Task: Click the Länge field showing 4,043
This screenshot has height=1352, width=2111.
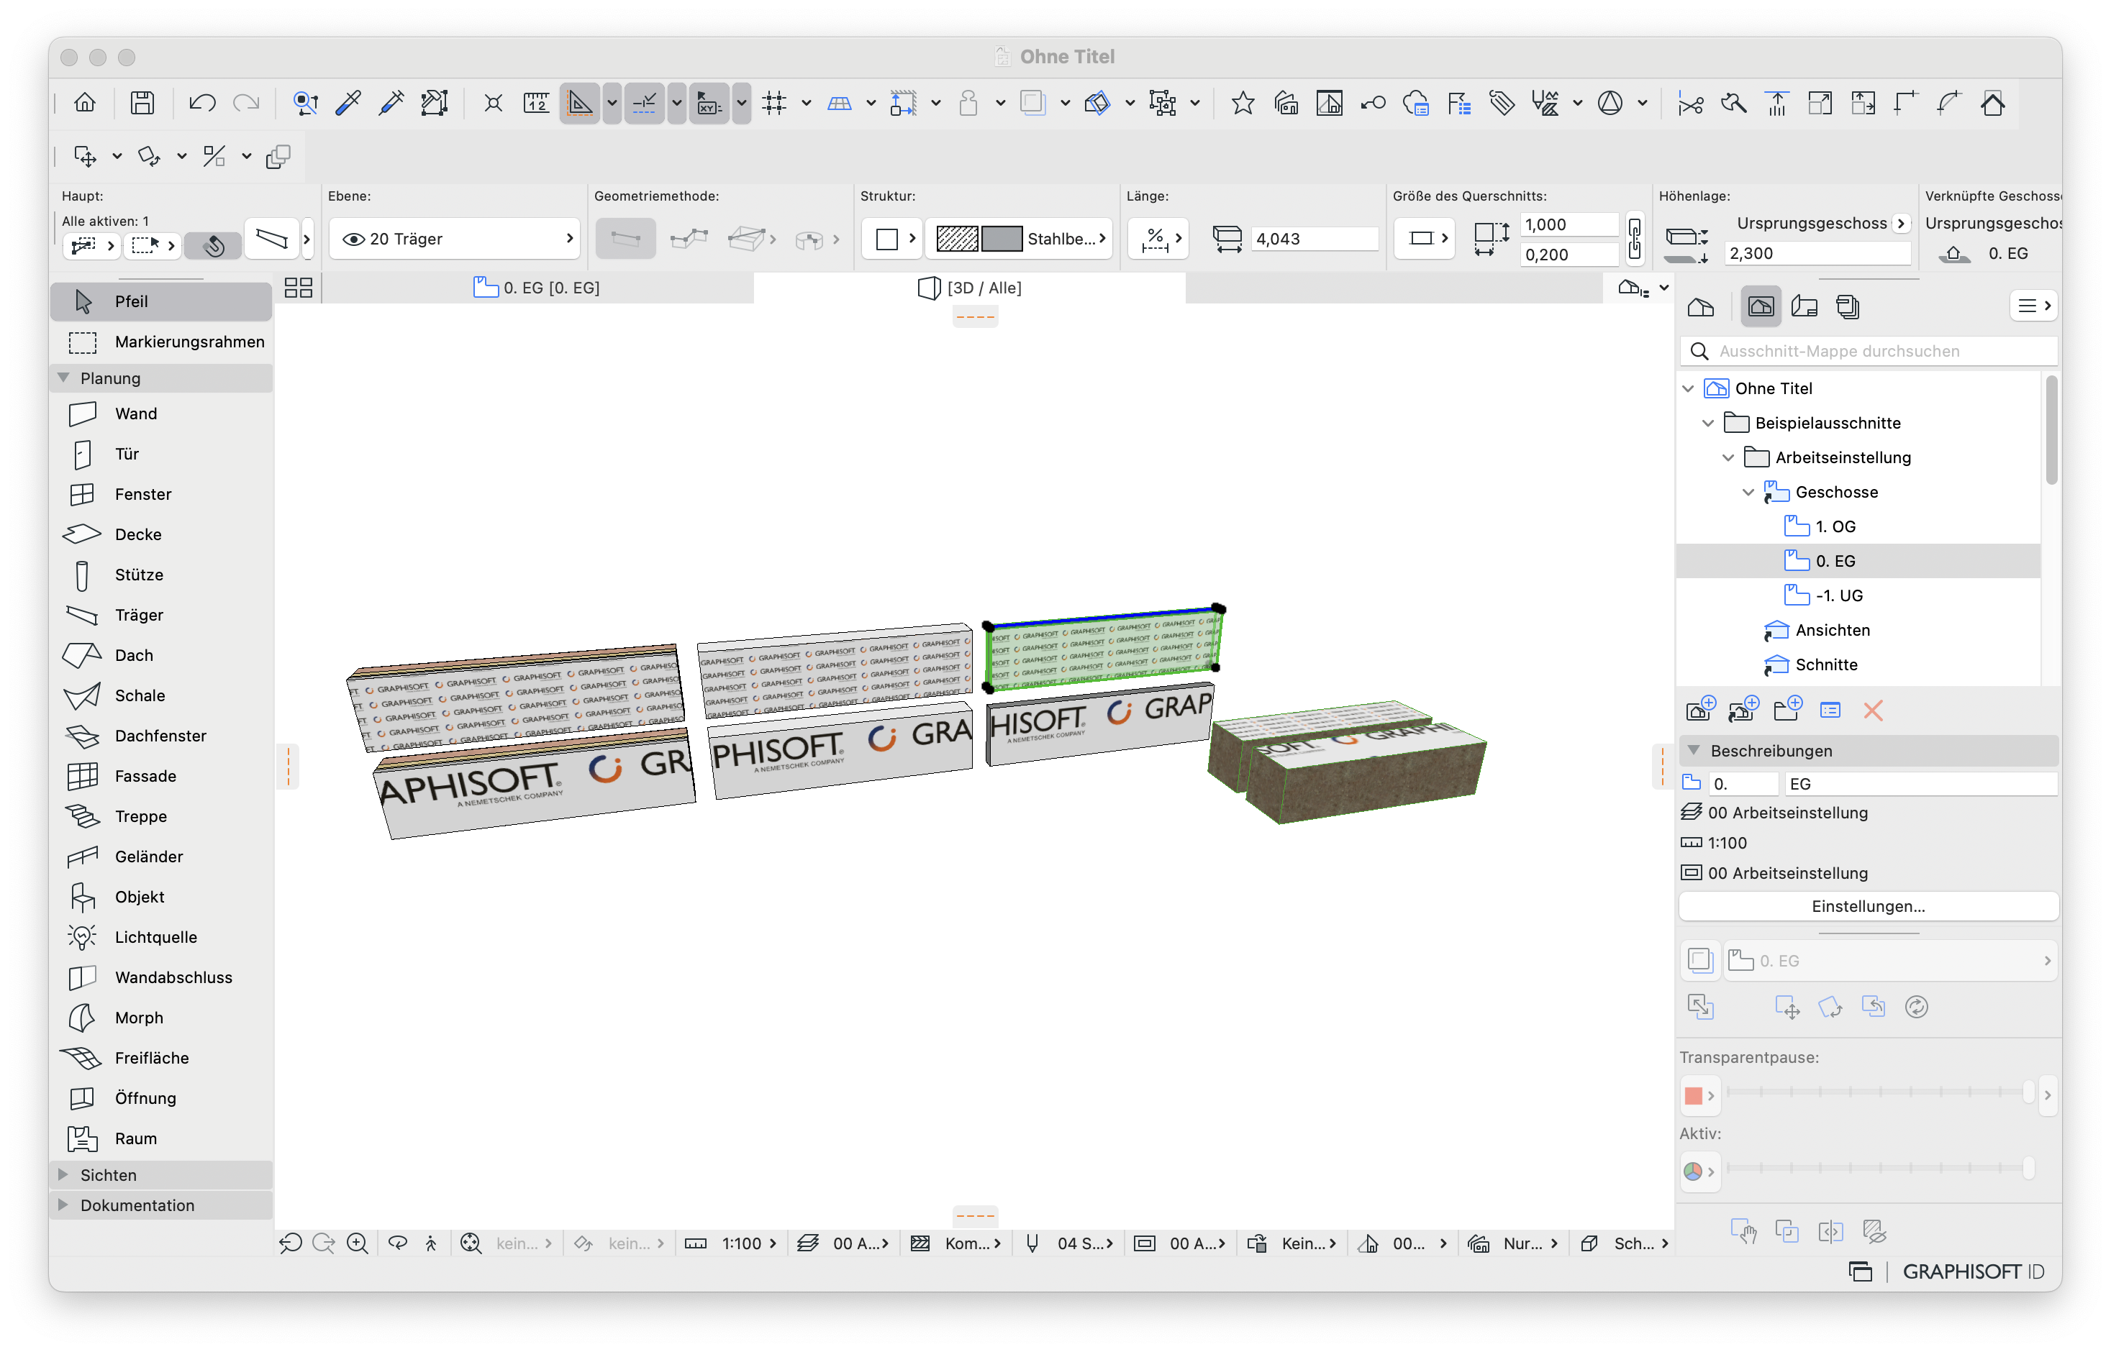Action: tap(1315, 239)
